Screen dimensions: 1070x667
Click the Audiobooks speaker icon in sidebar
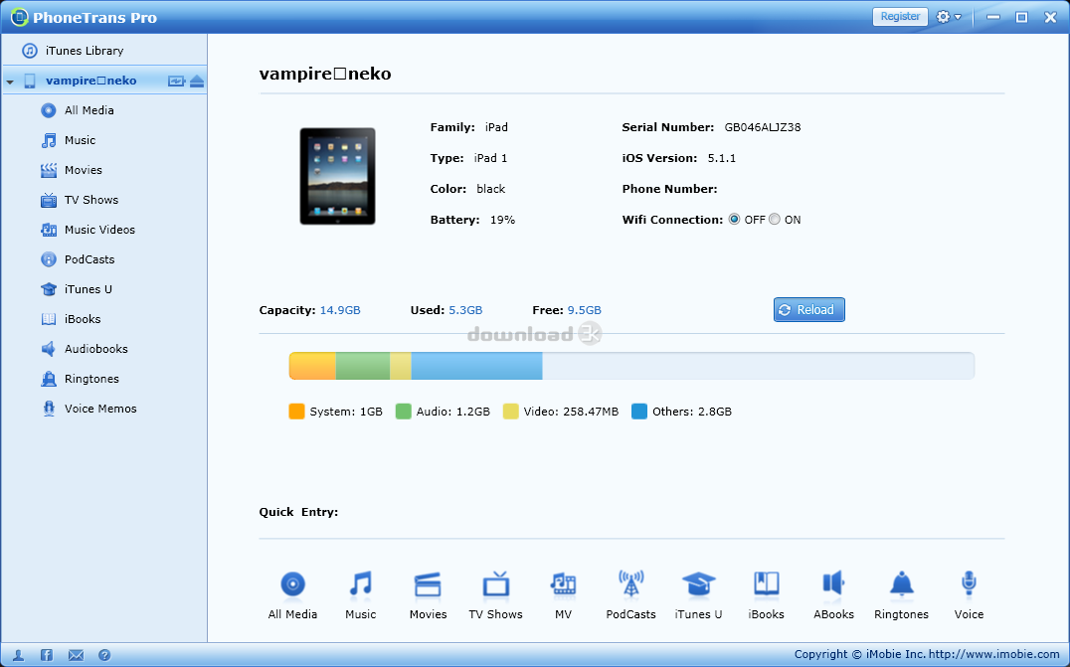pyautogui.click(x=49, y=349)
